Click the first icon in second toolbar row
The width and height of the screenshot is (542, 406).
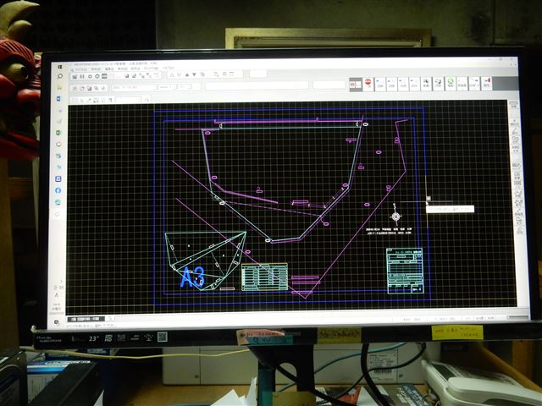point(75,88)
